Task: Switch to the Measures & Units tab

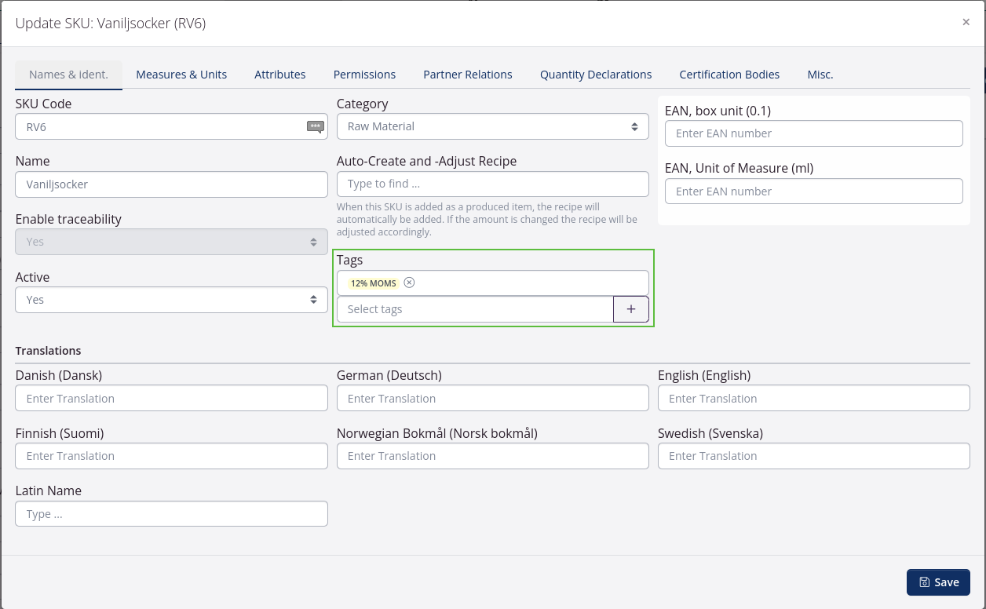Action: coord(181,74)
